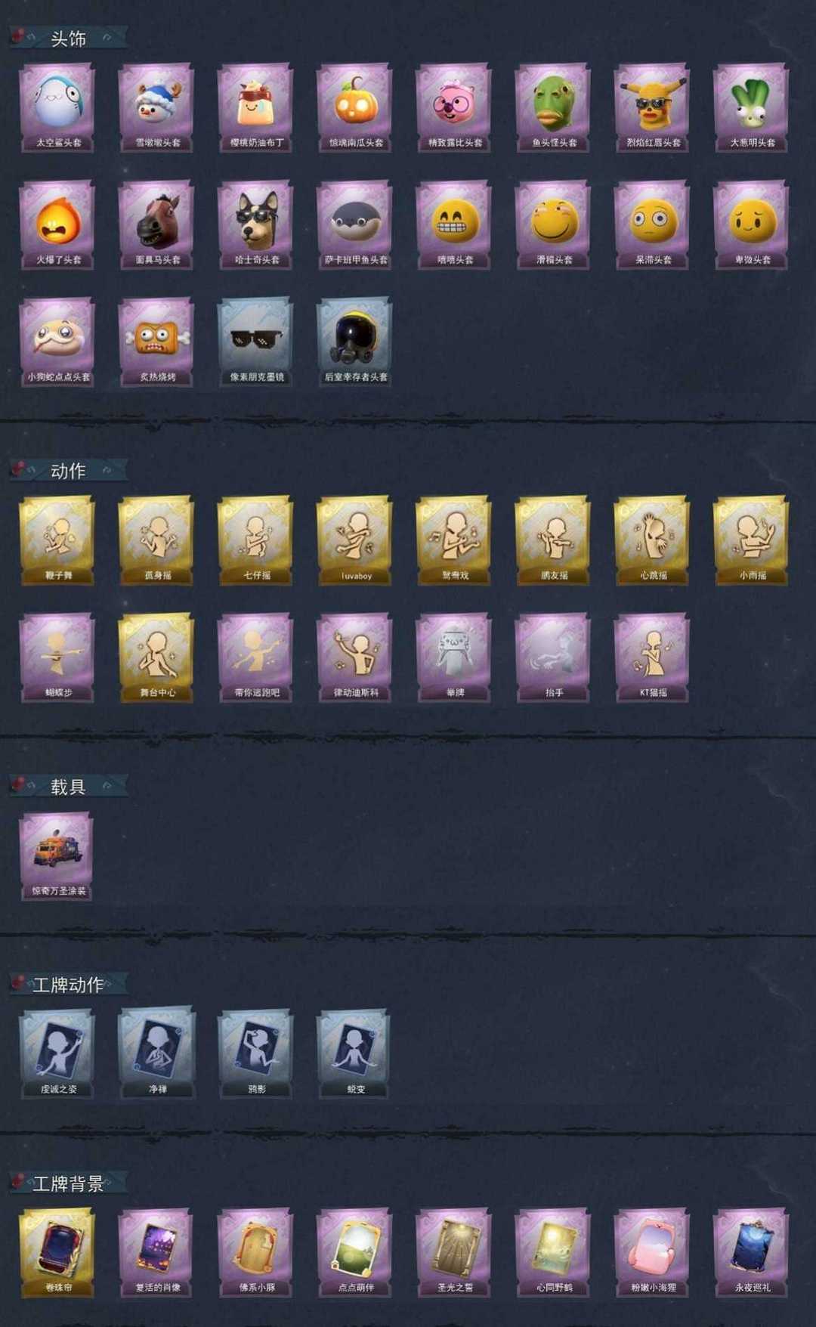Choose the 蜕变 badge action
This screenshot has width=816, height=1327.
pyautogui.click(x=354, y=1053)
